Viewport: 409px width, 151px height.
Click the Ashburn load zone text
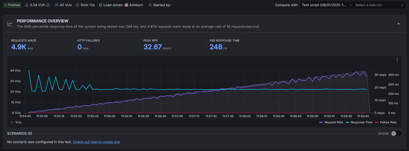tap(136, 5)
